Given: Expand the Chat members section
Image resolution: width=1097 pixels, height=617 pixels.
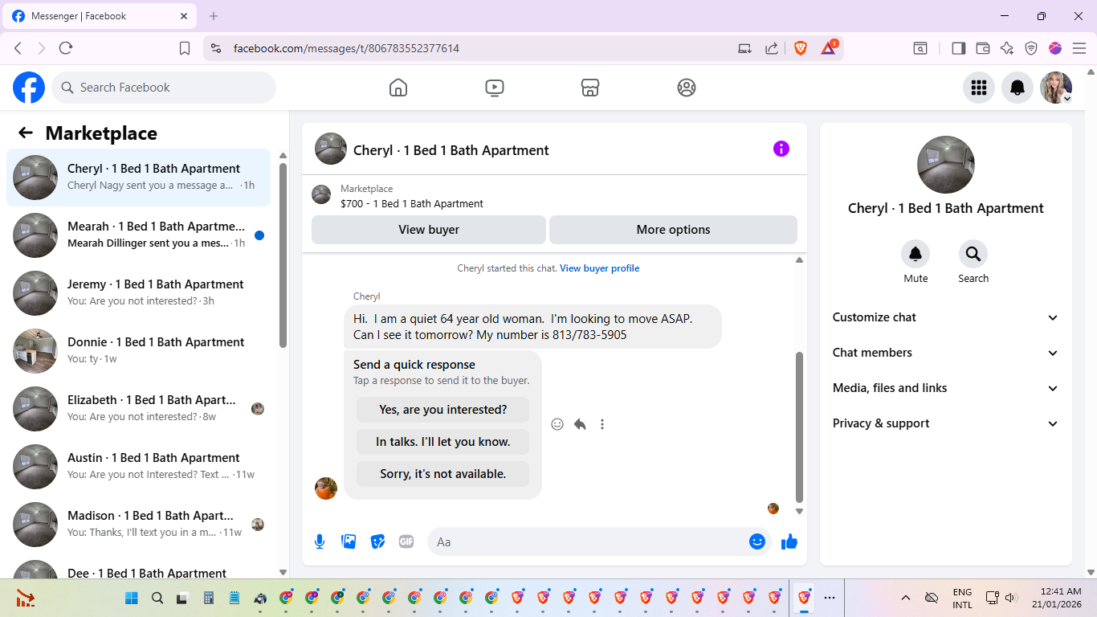Looking at the screenshot, I should pyautogui.click(x=946, y=353).
